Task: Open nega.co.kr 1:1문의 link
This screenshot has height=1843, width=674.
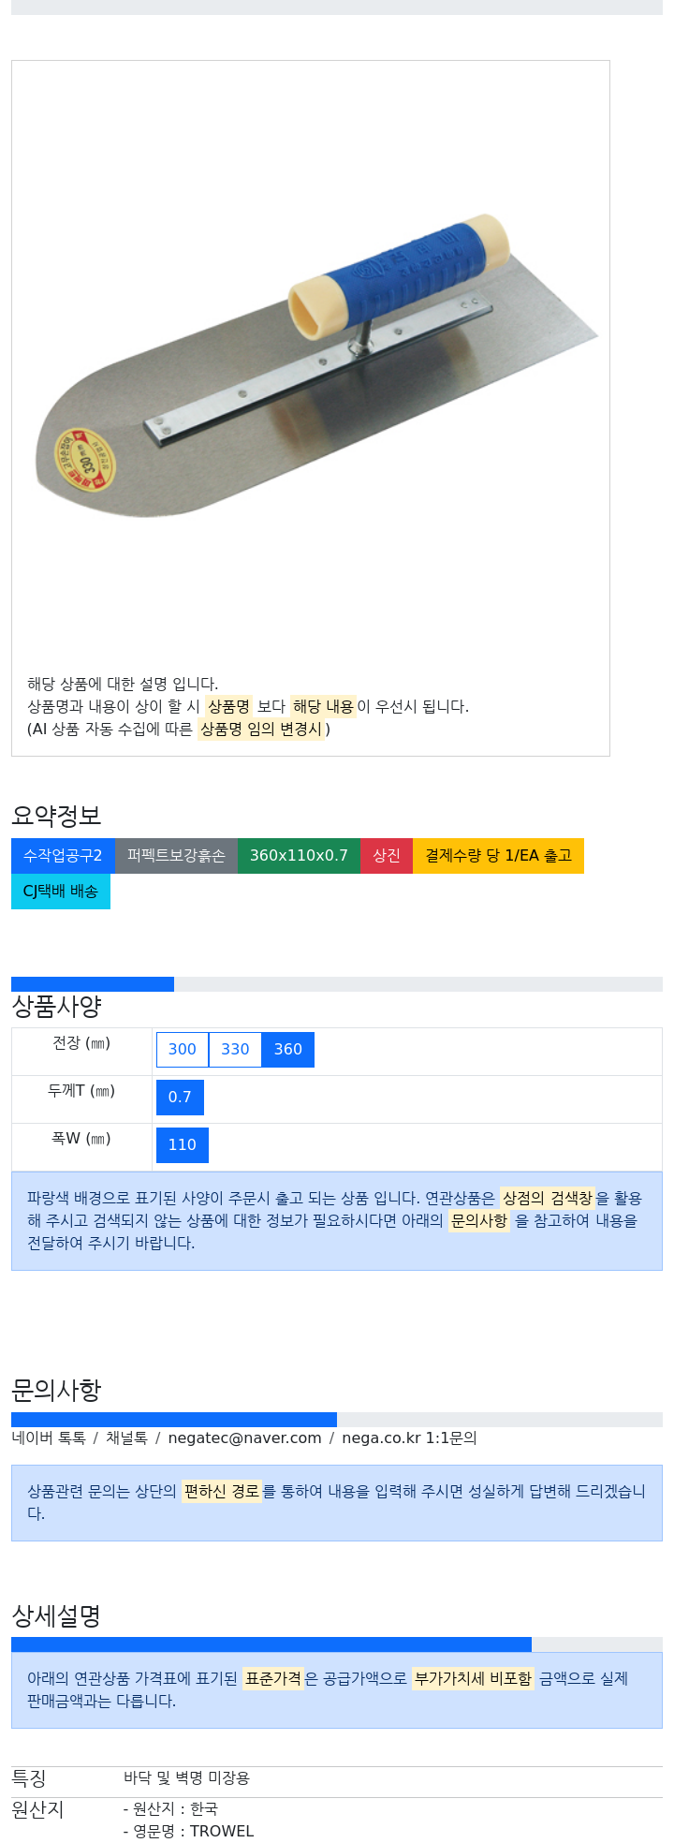Action: pyautogui.click(x=409, y=1438)
